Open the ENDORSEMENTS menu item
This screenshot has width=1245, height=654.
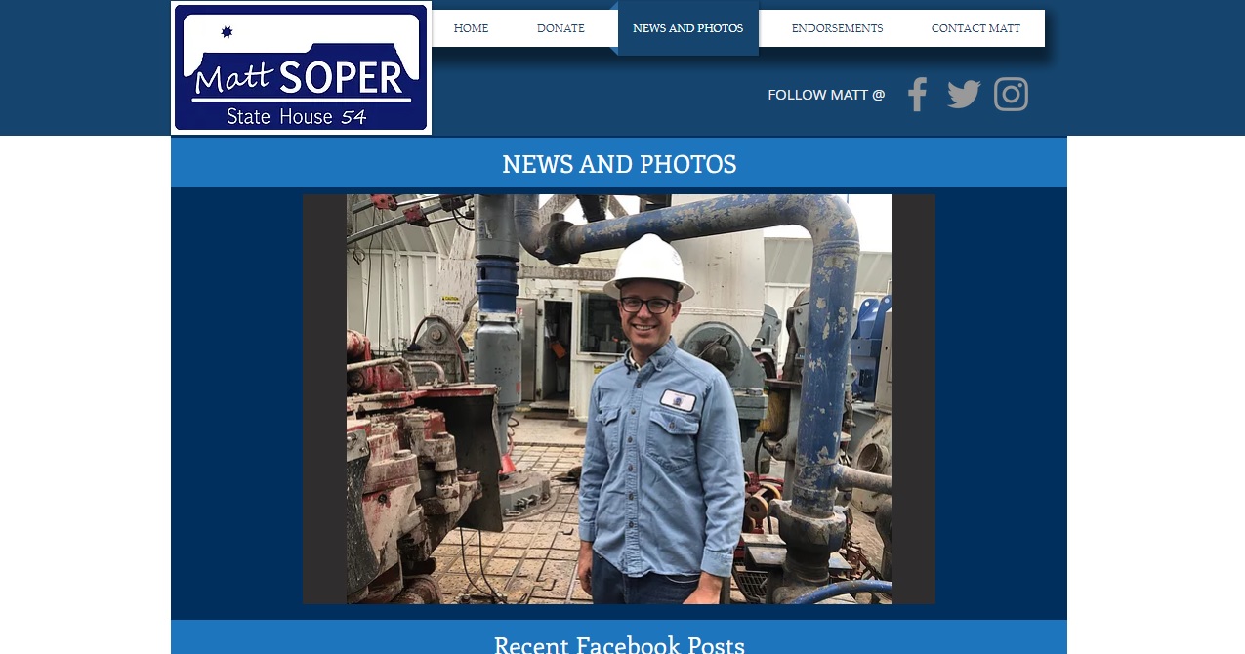coord(837,28)
